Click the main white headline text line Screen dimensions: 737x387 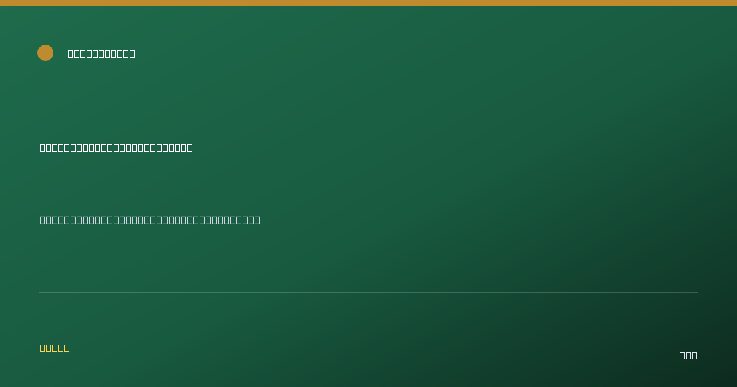click(116, 147)
